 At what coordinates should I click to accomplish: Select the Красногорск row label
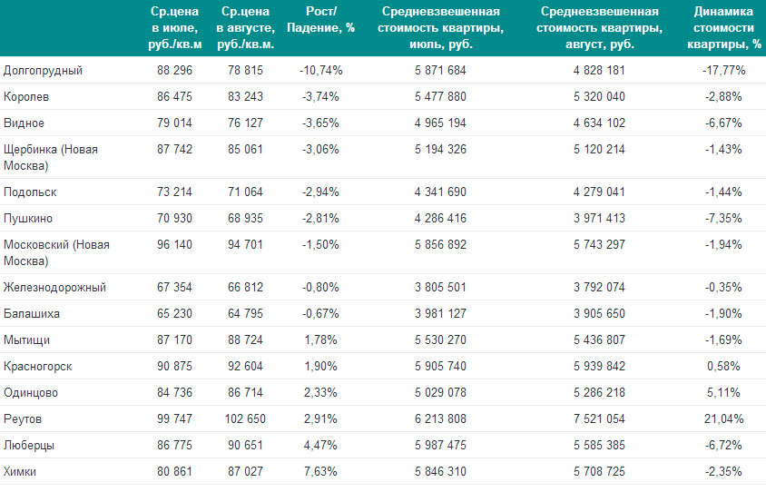coord(37,367)
